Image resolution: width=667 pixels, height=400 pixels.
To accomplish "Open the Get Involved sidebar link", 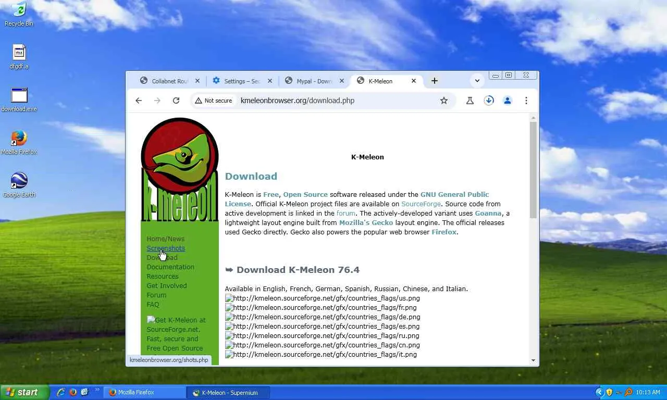I will click(167, 285).
